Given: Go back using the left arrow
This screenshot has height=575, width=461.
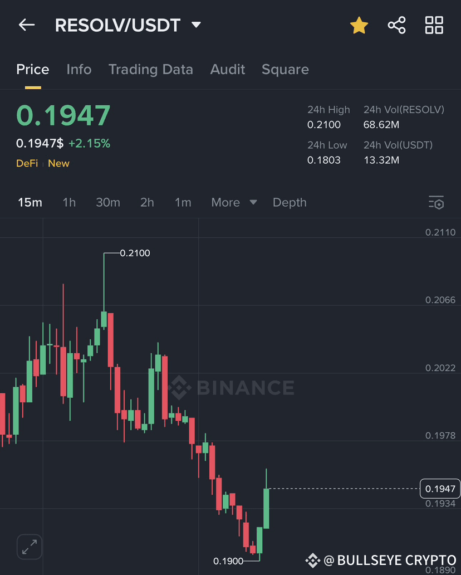Looking at the screenshot, I should [27, 25].
